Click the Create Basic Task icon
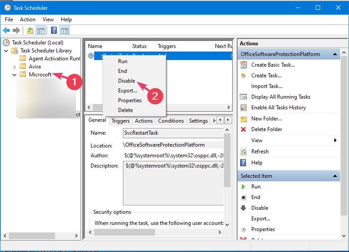Screen dimensions: 349x252 (243, 65)
